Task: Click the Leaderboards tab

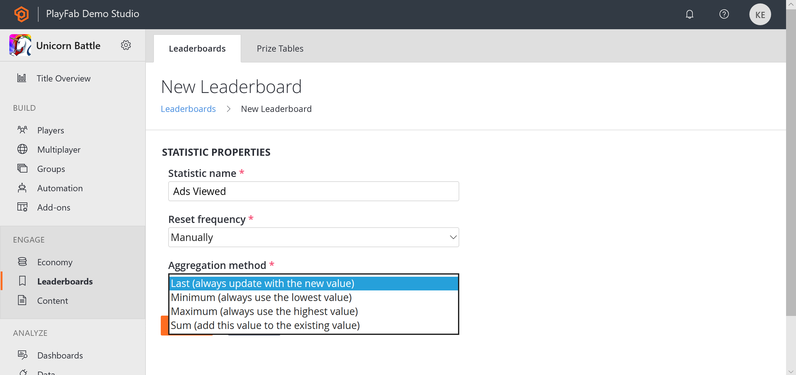Action: point(197,49)
